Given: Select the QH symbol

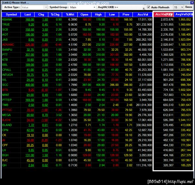Looking at the screenshot, I should [x=4, y=166].
